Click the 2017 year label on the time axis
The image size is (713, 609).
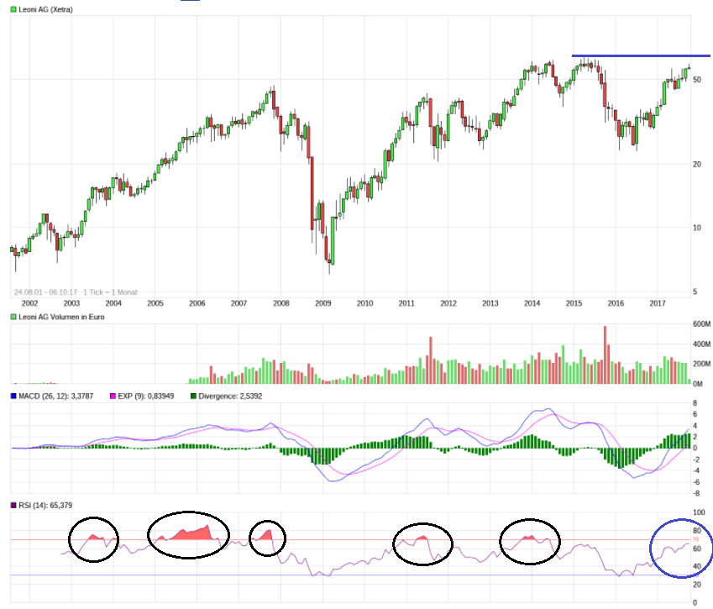[658, 303]
